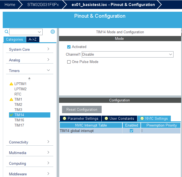
Task: Select LPTIM1 in the timers list
Action: click(20, 84)
